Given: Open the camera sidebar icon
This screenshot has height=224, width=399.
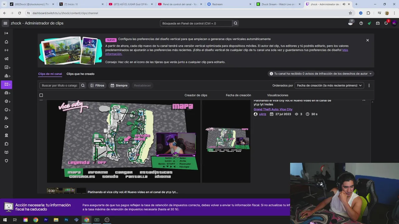Looking at the screenshot, I should tap(6, 127).
